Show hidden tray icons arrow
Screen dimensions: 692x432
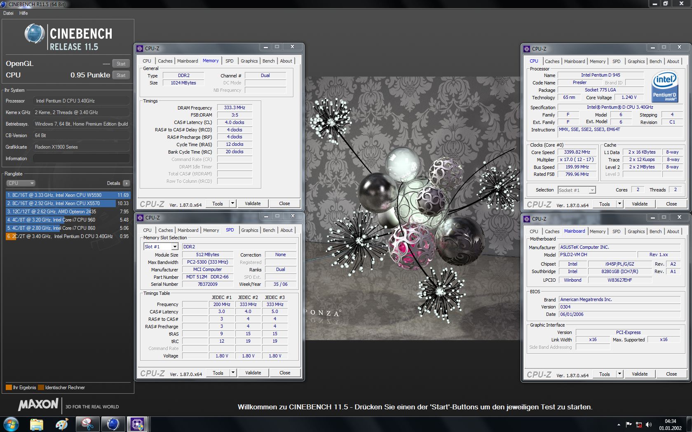point(618,425)
